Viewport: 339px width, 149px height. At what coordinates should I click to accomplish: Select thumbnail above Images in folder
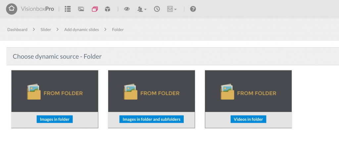(55, 91)
